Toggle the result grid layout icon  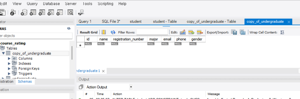pos(104,32)
